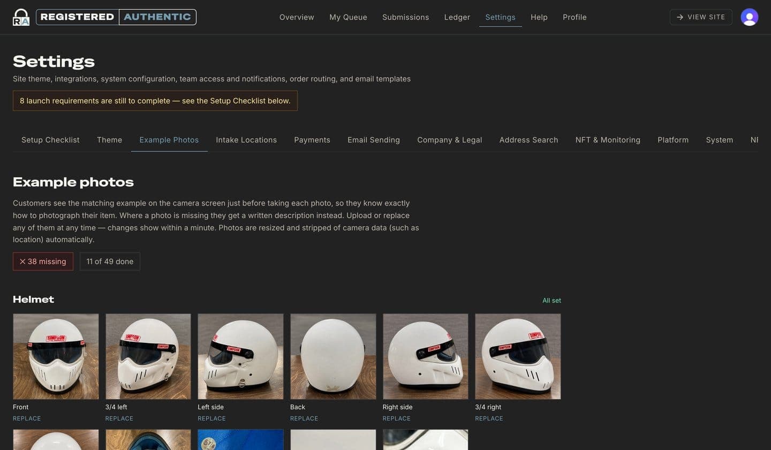Click the 11 of 49 done badge
The height and width of the screenshot is (450, 771).
pyautogui.click(x=110, y=261)
